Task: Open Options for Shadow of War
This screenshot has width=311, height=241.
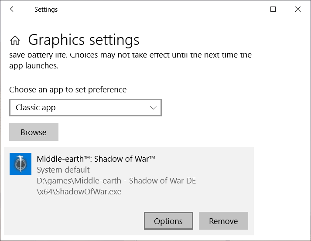Action: click(168, 221)
